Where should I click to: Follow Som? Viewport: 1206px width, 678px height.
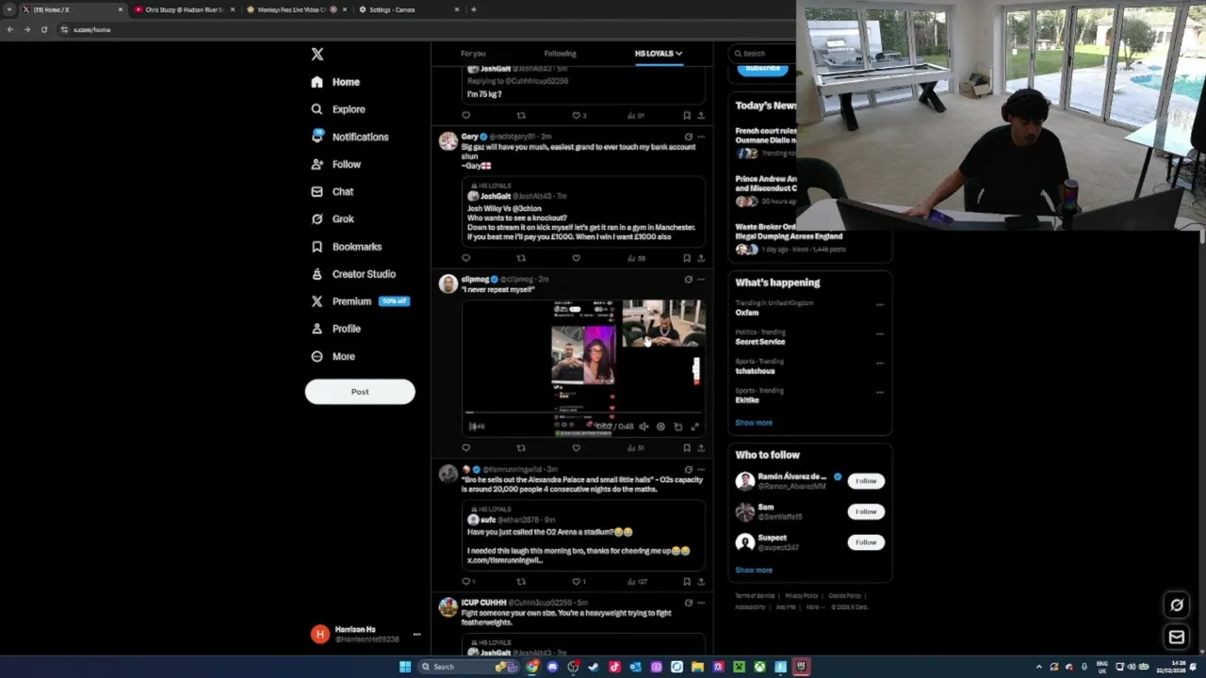click(x=866, y=511)
